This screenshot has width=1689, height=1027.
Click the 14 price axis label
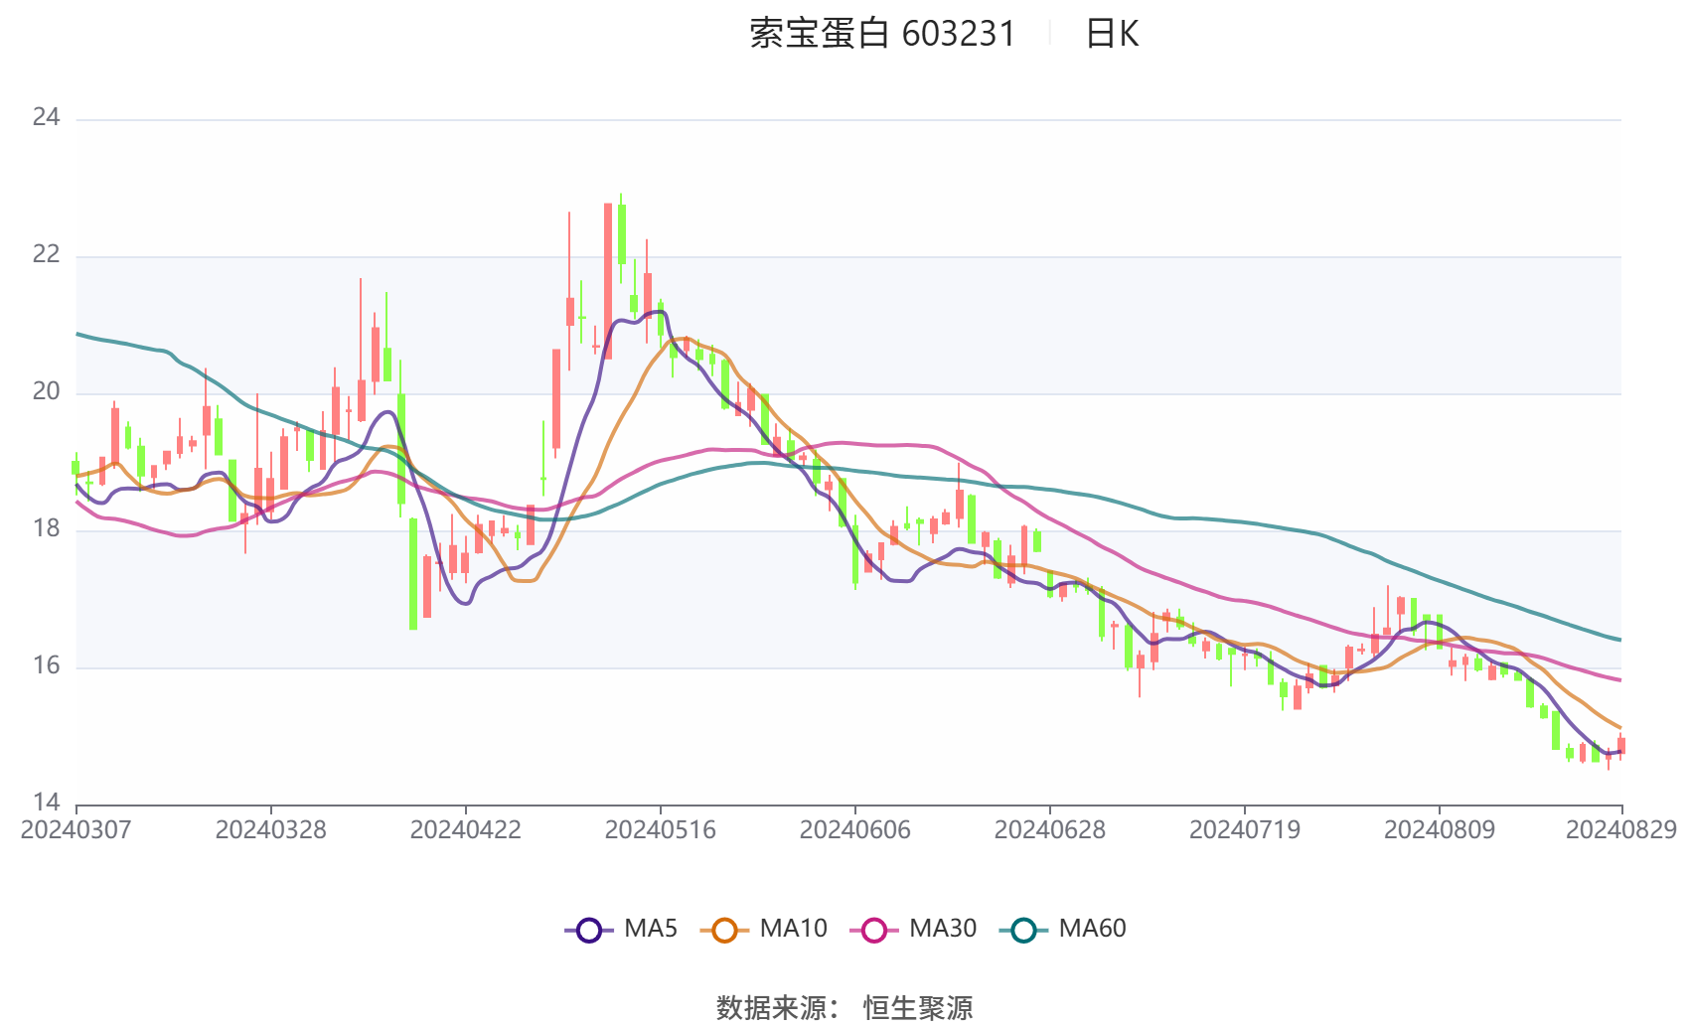click(x=46, y=803)
